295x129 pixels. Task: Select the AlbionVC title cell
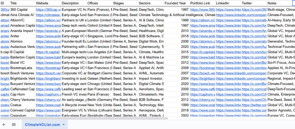click(22, 20)
